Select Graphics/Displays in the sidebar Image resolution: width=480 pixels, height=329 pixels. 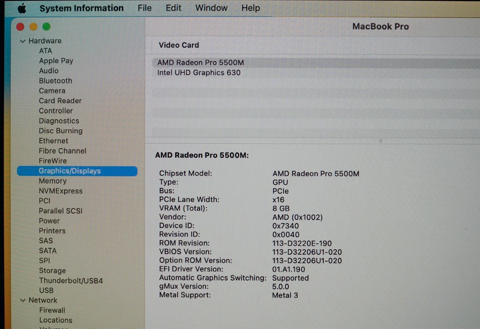(x=77, y=171)
